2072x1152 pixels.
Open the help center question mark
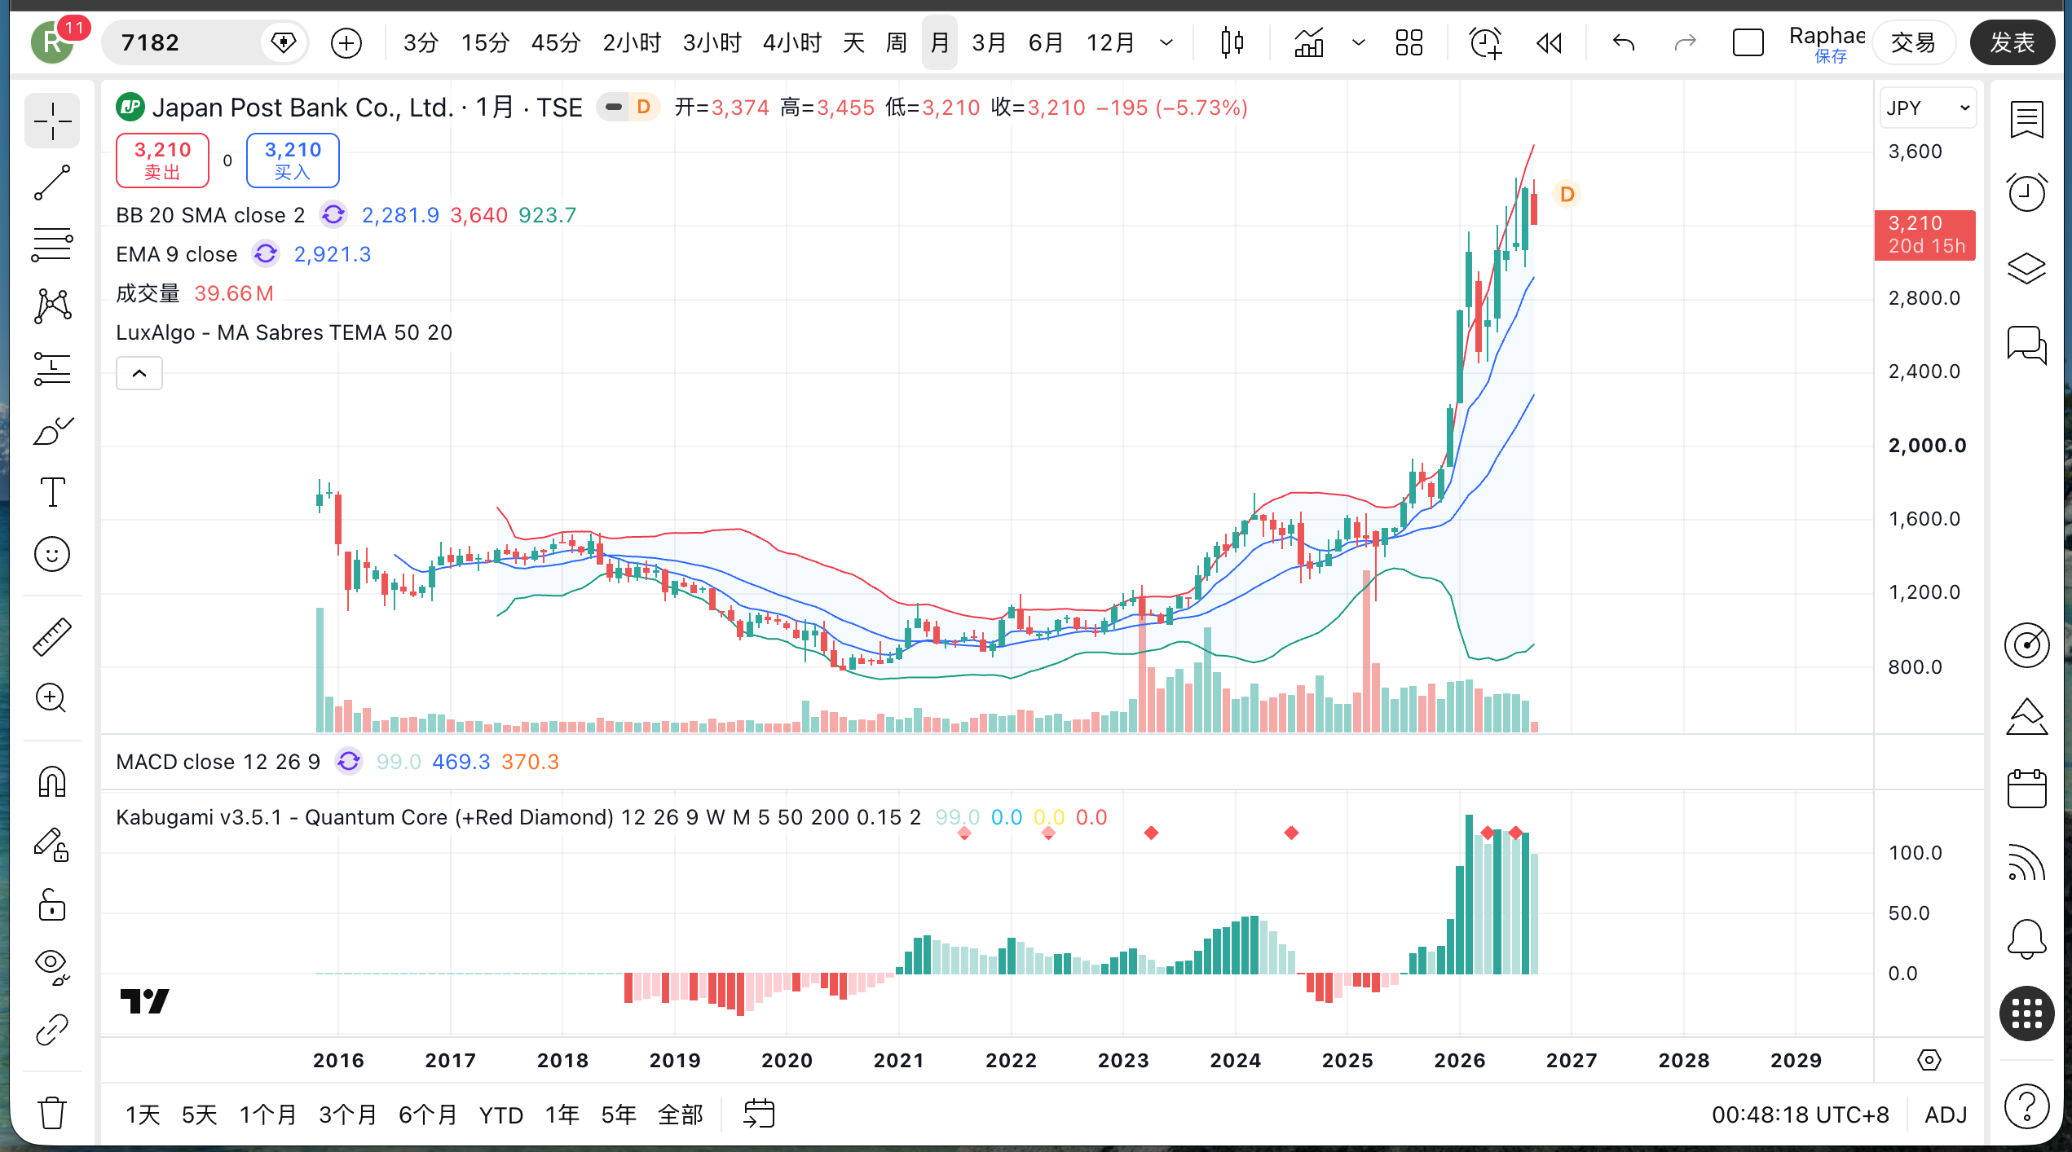click(x=2026, y=1107)
